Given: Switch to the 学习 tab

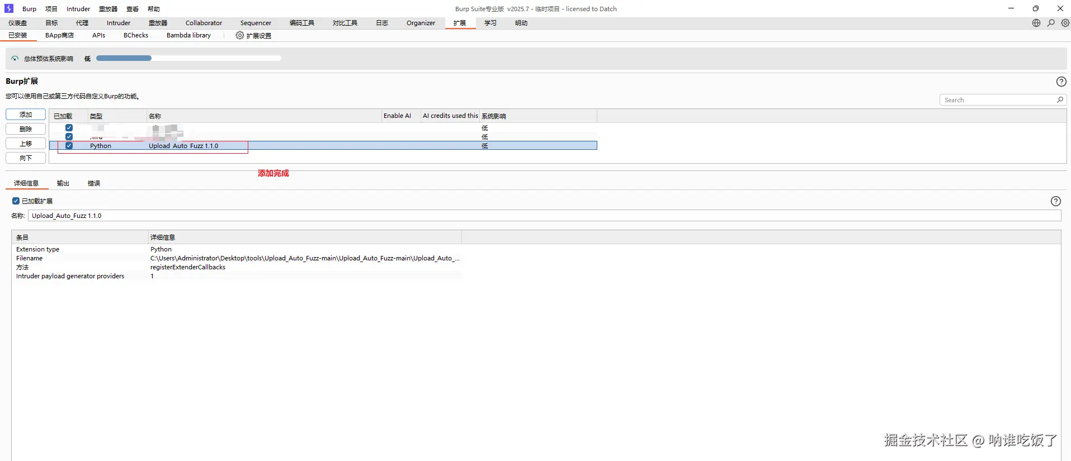Looking at the screenshot, I should coord(490,23).
